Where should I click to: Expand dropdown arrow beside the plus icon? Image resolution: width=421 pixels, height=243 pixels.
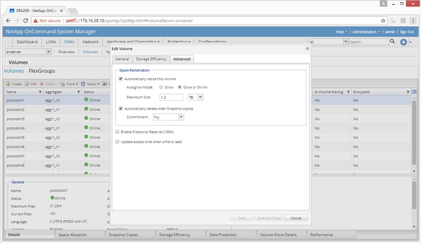point(410,42)
